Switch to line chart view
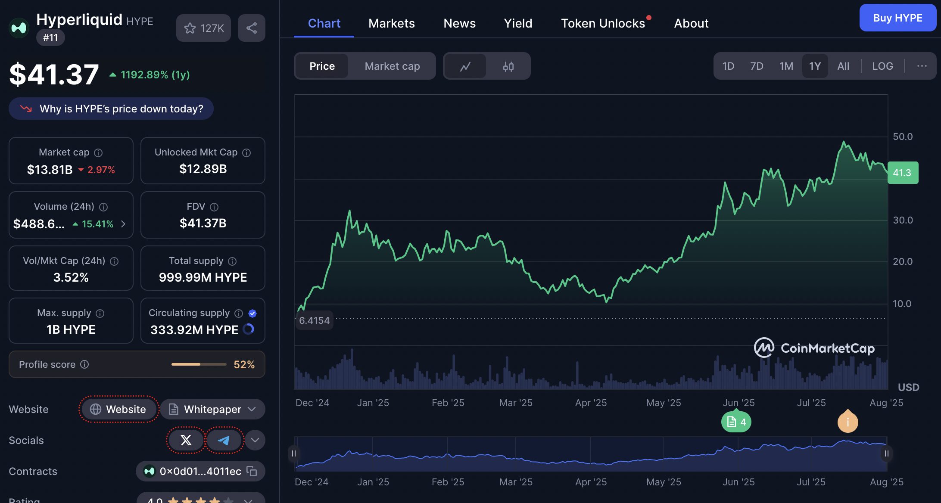Image resolution: width=941 pixels, height=503 pixels. click(465, 66)
